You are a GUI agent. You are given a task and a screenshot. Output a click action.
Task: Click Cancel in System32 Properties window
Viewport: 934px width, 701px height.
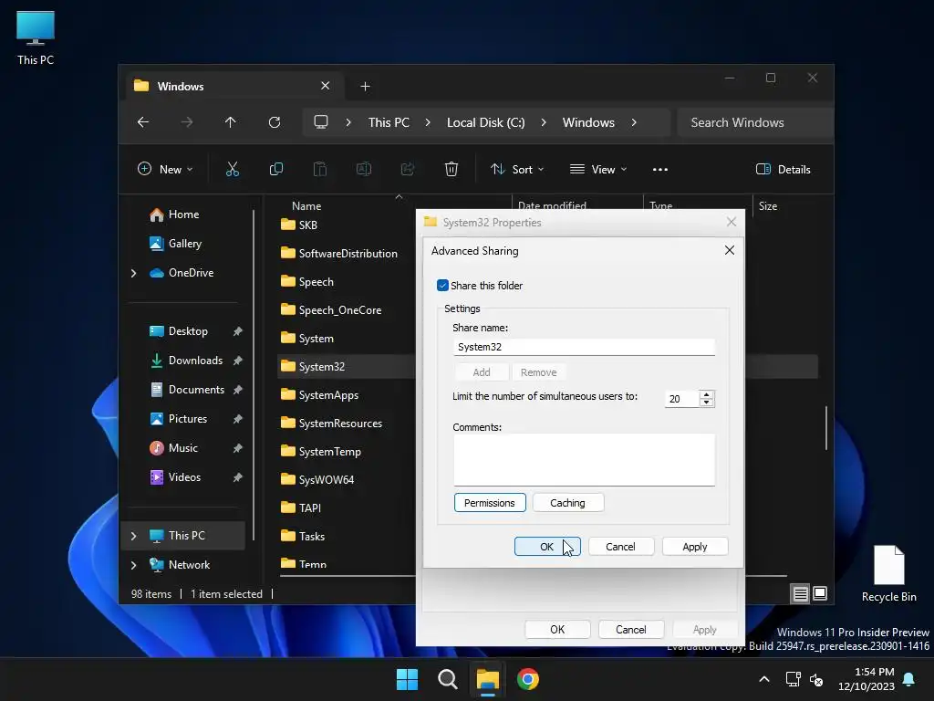click(x=630, y=630)
